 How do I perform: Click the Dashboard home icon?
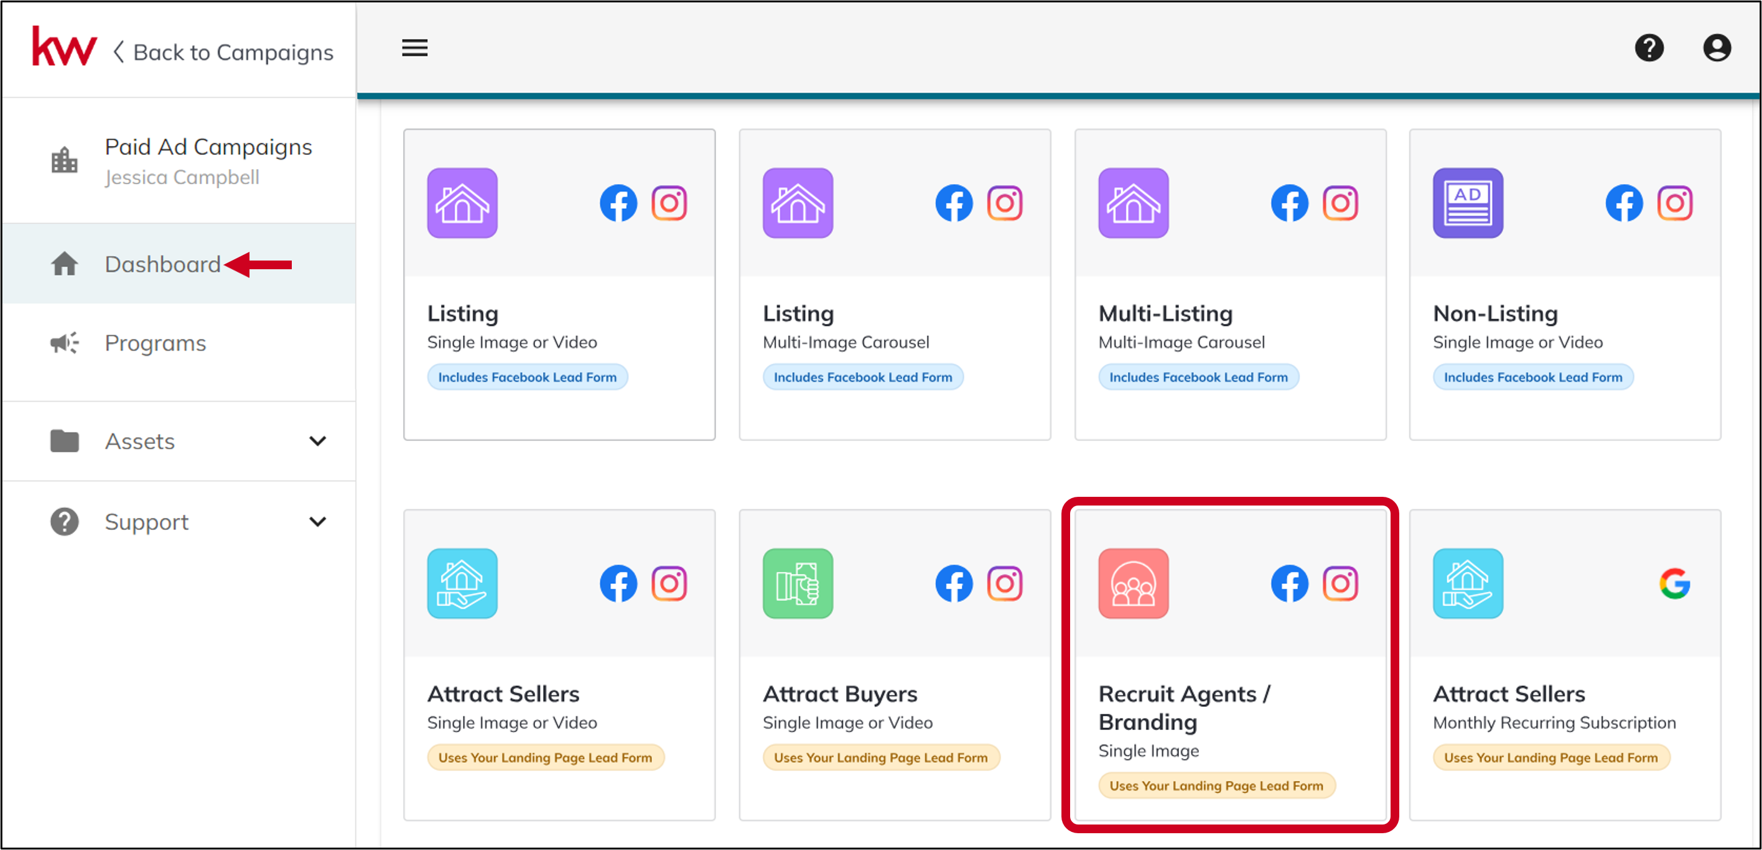[x=64, y=264]
